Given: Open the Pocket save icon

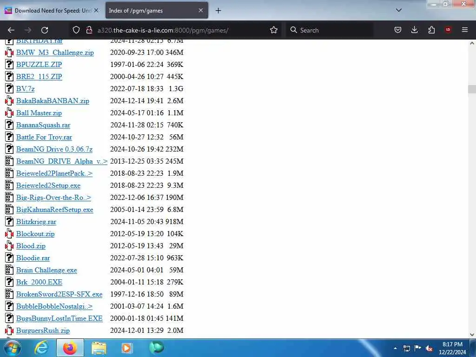Looking at the screenshot, I should point(398,30).
